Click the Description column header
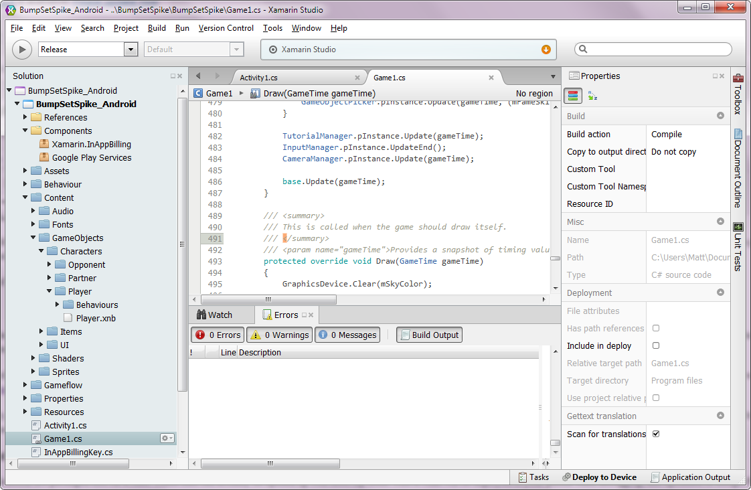Image resolution: width=751 pixels, height=490 pixels. pos(260,353)
